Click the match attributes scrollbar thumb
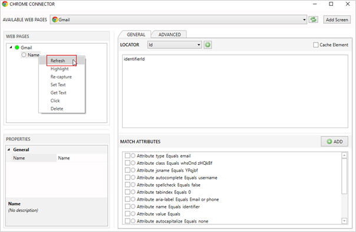Viewport: 356px width, 232px height. [x=344, y=177]
